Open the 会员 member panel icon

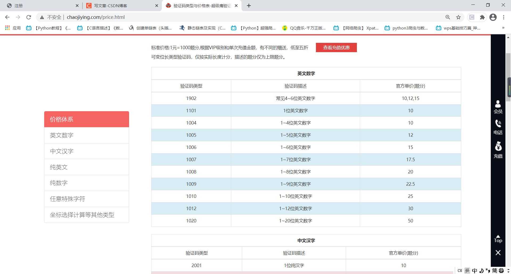pos(498,106)
